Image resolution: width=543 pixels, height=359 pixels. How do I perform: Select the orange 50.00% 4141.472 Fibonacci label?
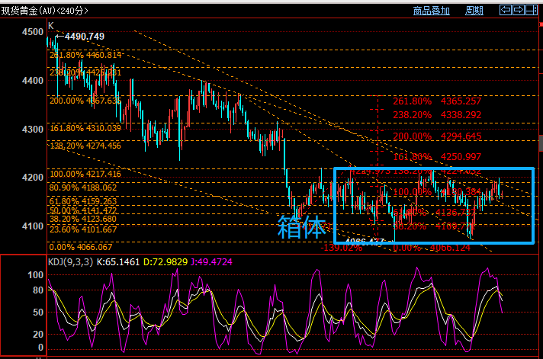click(x=83, y=210)
